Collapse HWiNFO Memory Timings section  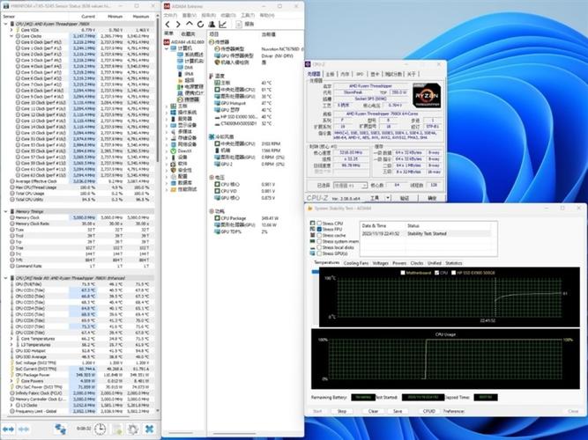[5, 211]
